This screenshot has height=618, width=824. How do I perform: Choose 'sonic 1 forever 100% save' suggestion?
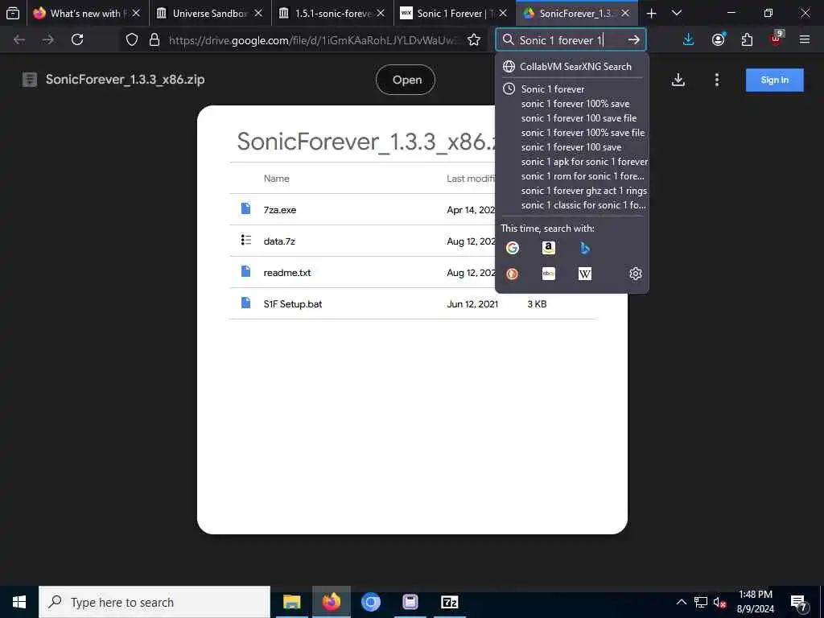tap(575, 104)
